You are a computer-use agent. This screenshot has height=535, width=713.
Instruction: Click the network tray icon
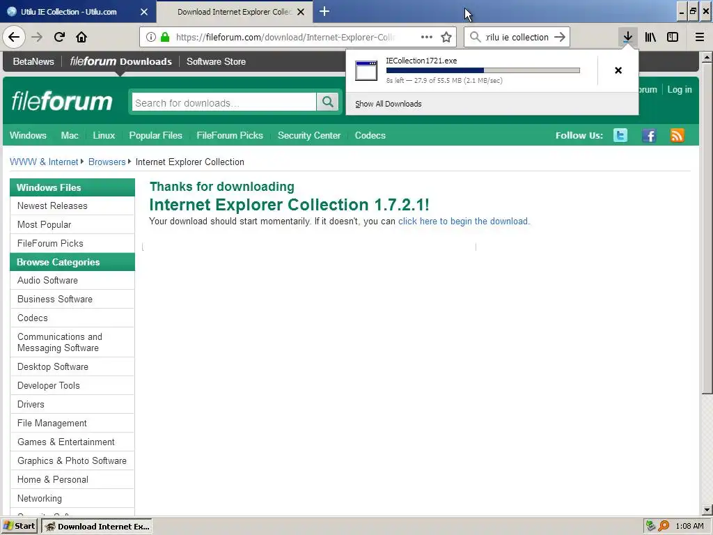pyautogui.click(x=651, y=526)
